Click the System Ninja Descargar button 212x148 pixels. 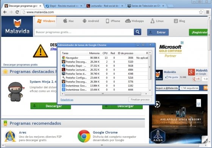pos(51,106)
